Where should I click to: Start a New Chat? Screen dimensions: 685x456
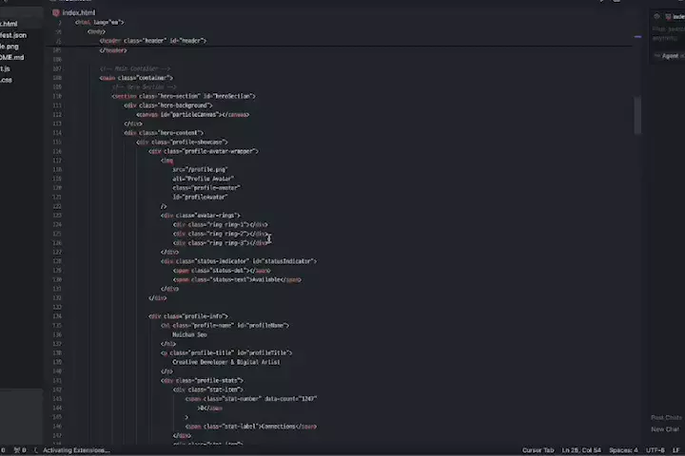pos(665,429)
